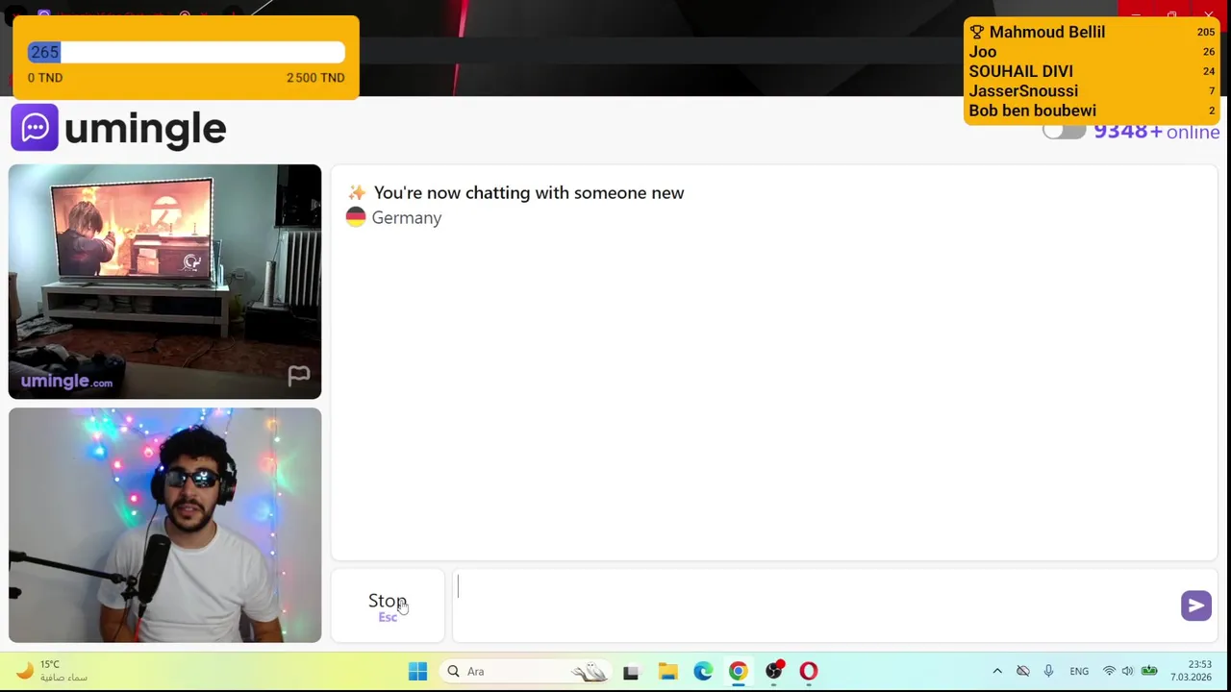Screen dimensions: 1231x692
Task: Open Opera browser from the taskbar
Action: click(x=808, y=671)
